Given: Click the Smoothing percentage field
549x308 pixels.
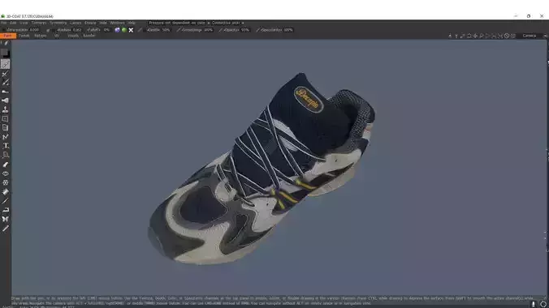Looking at the screenshot, I should click(209, 30).
